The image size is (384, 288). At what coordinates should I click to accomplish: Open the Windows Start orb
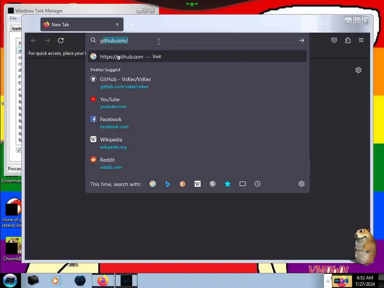pos(10,280)
